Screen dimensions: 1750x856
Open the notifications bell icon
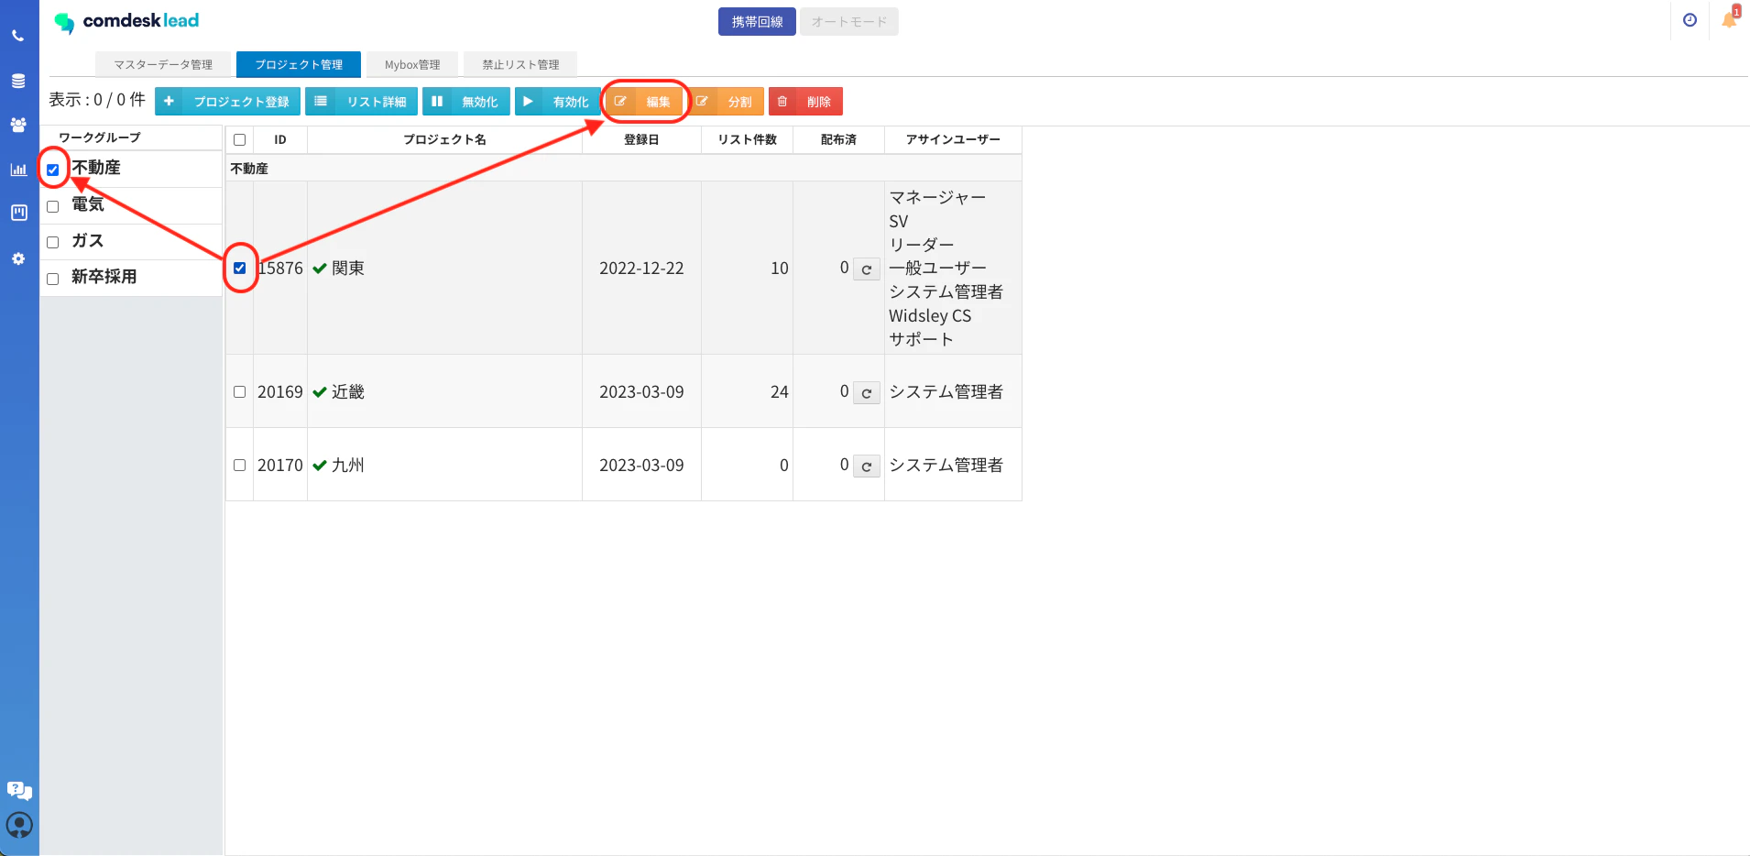click(x=1729, y=18)
